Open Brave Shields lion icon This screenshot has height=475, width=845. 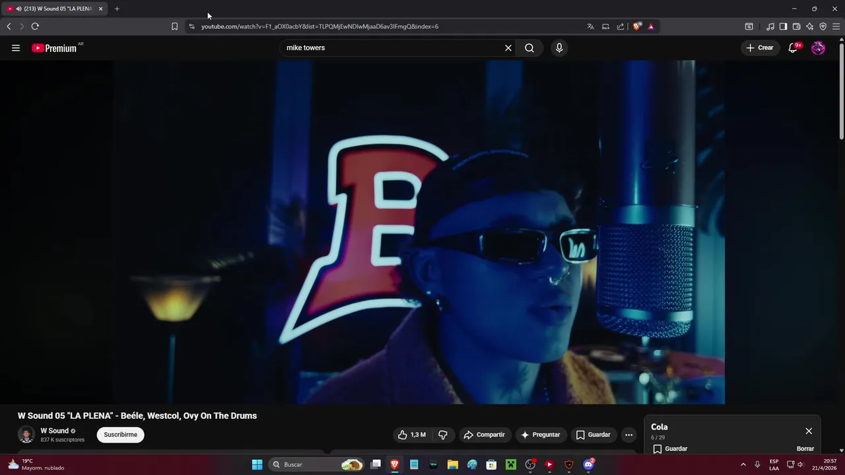tap(636, 26)
